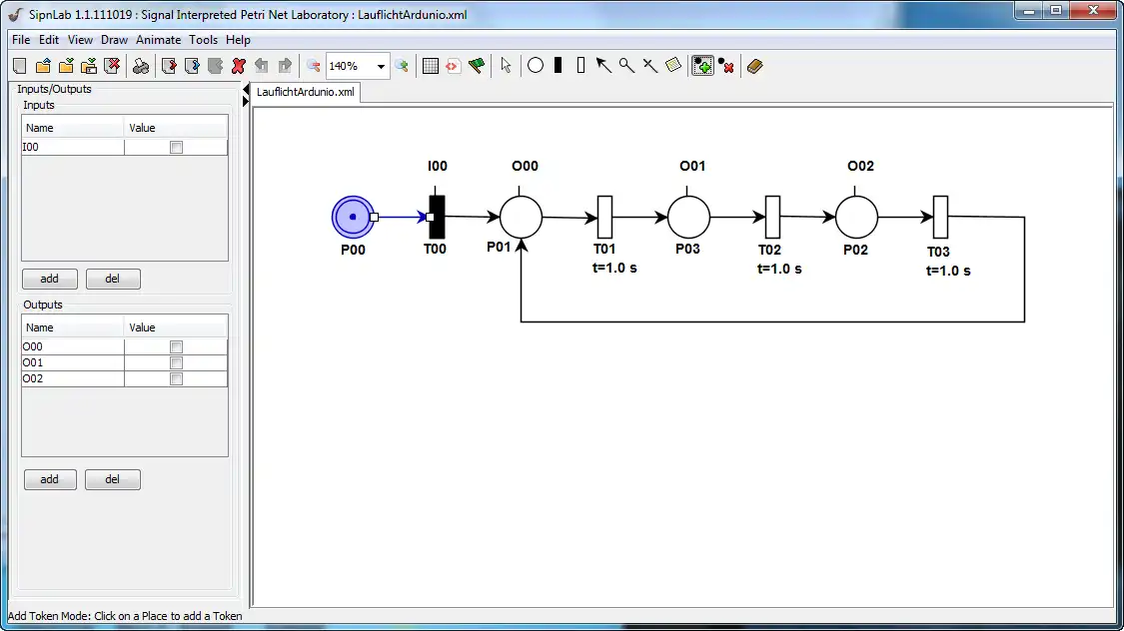Select the inhibitor arc tool with cross end
1124x631 pixels.
[x=649, y=66]
